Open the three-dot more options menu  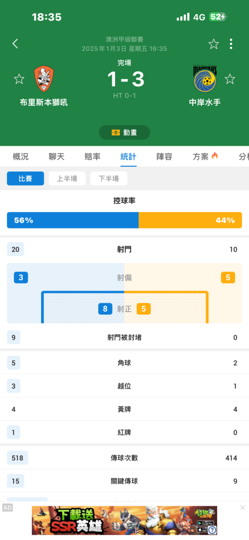(x=231, y=44)
